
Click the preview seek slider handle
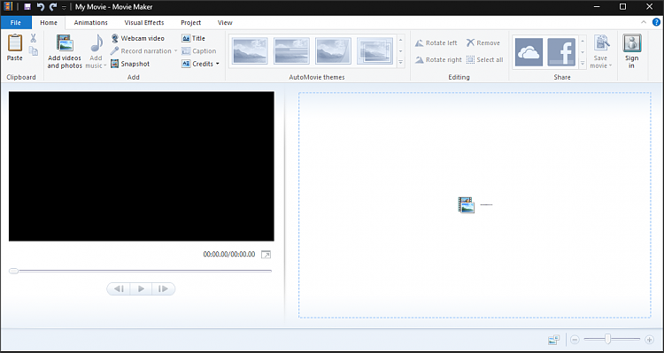coord(14,271)
